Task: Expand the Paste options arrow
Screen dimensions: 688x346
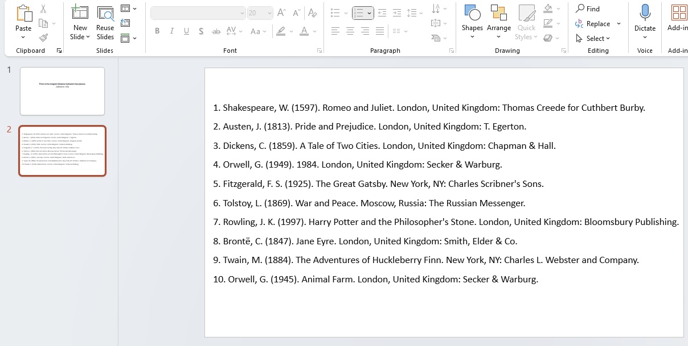Action: (x=23, y=37)
